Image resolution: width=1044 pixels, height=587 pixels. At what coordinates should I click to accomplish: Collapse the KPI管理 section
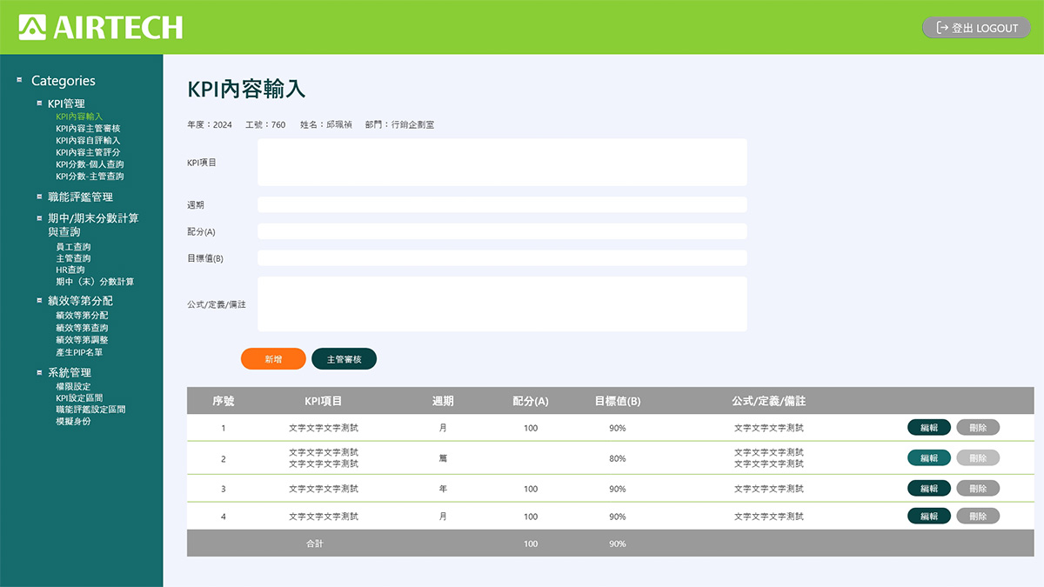[39, 103]
